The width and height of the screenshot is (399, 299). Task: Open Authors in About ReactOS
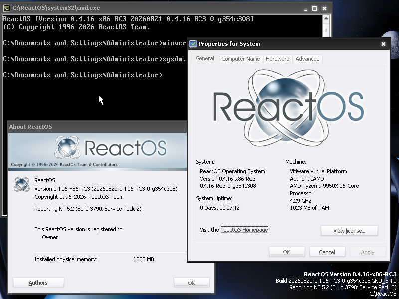tap(38, 283)
